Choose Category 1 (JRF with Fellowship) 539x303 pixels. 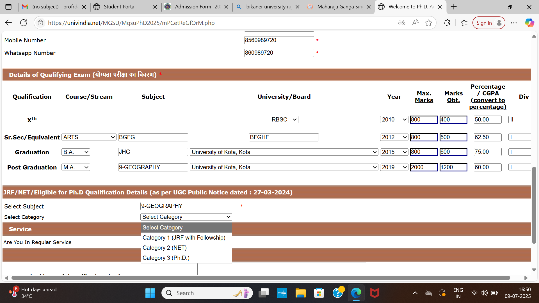pos(184,238)
